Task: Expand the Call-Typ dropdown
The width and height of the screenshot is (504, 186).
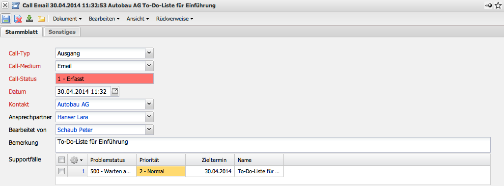Action: coord(149,53)
